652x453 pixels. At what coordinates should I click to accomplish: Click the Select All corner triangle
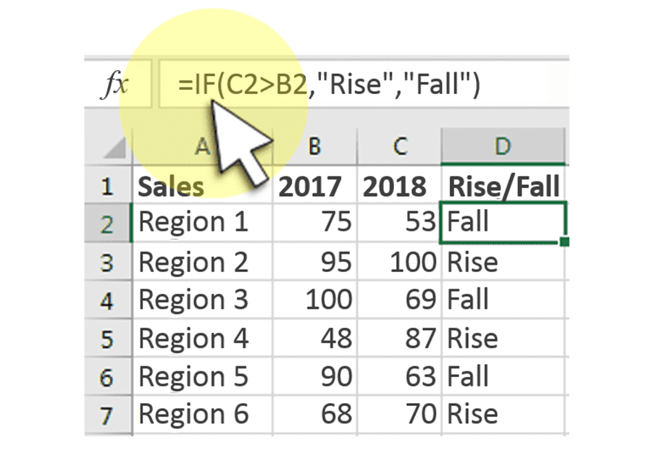(x=114, y=147)
